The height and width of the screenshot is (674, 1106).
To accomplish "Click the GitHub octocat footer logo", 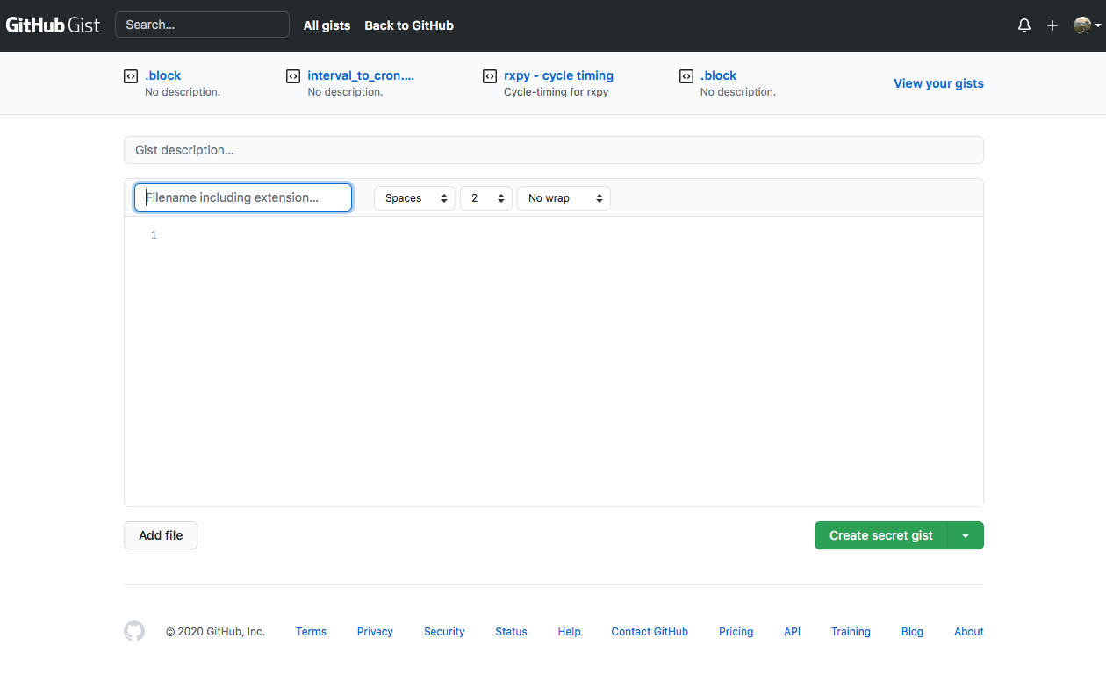I will coord(134,631).
